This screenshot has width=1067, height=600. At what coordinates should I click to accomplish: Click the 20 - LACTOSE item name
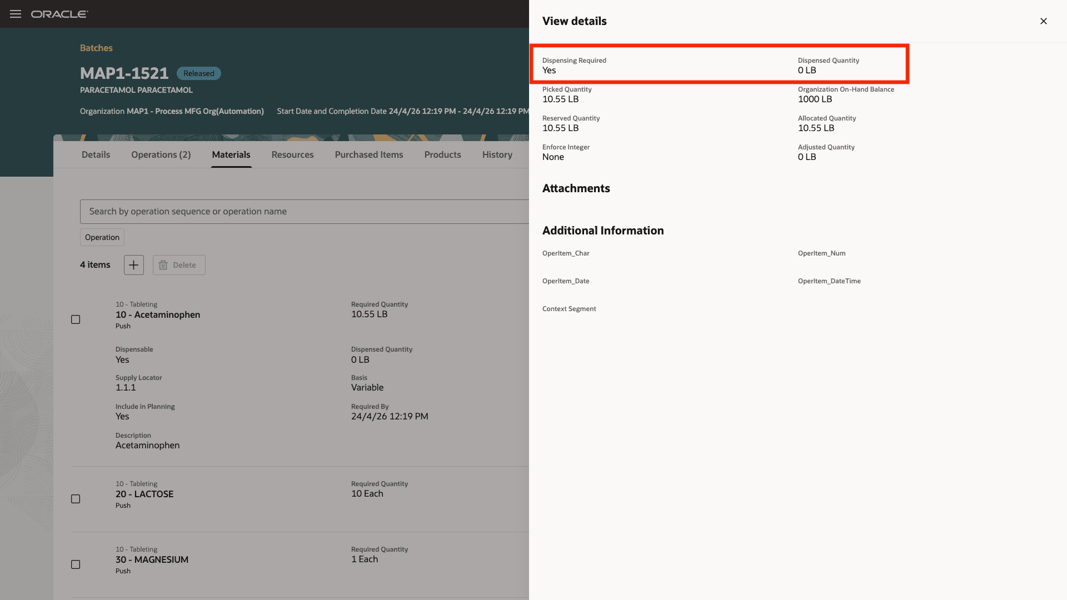pyautogui.click(x=144, y=494)
